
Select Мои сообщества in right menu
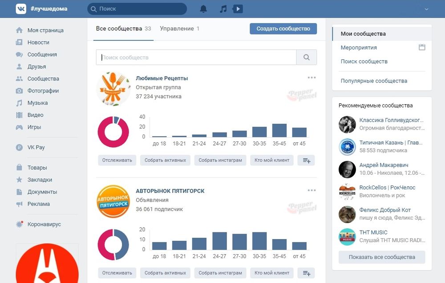[x=382, y=34]
